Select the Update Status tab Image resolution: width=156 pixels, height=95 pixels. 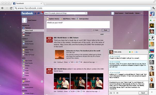click(53, 19)
